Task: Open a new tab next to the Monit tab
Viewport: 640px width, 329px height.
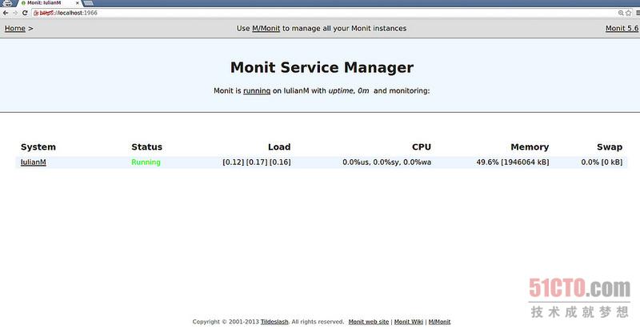Action: pos(88,3)
